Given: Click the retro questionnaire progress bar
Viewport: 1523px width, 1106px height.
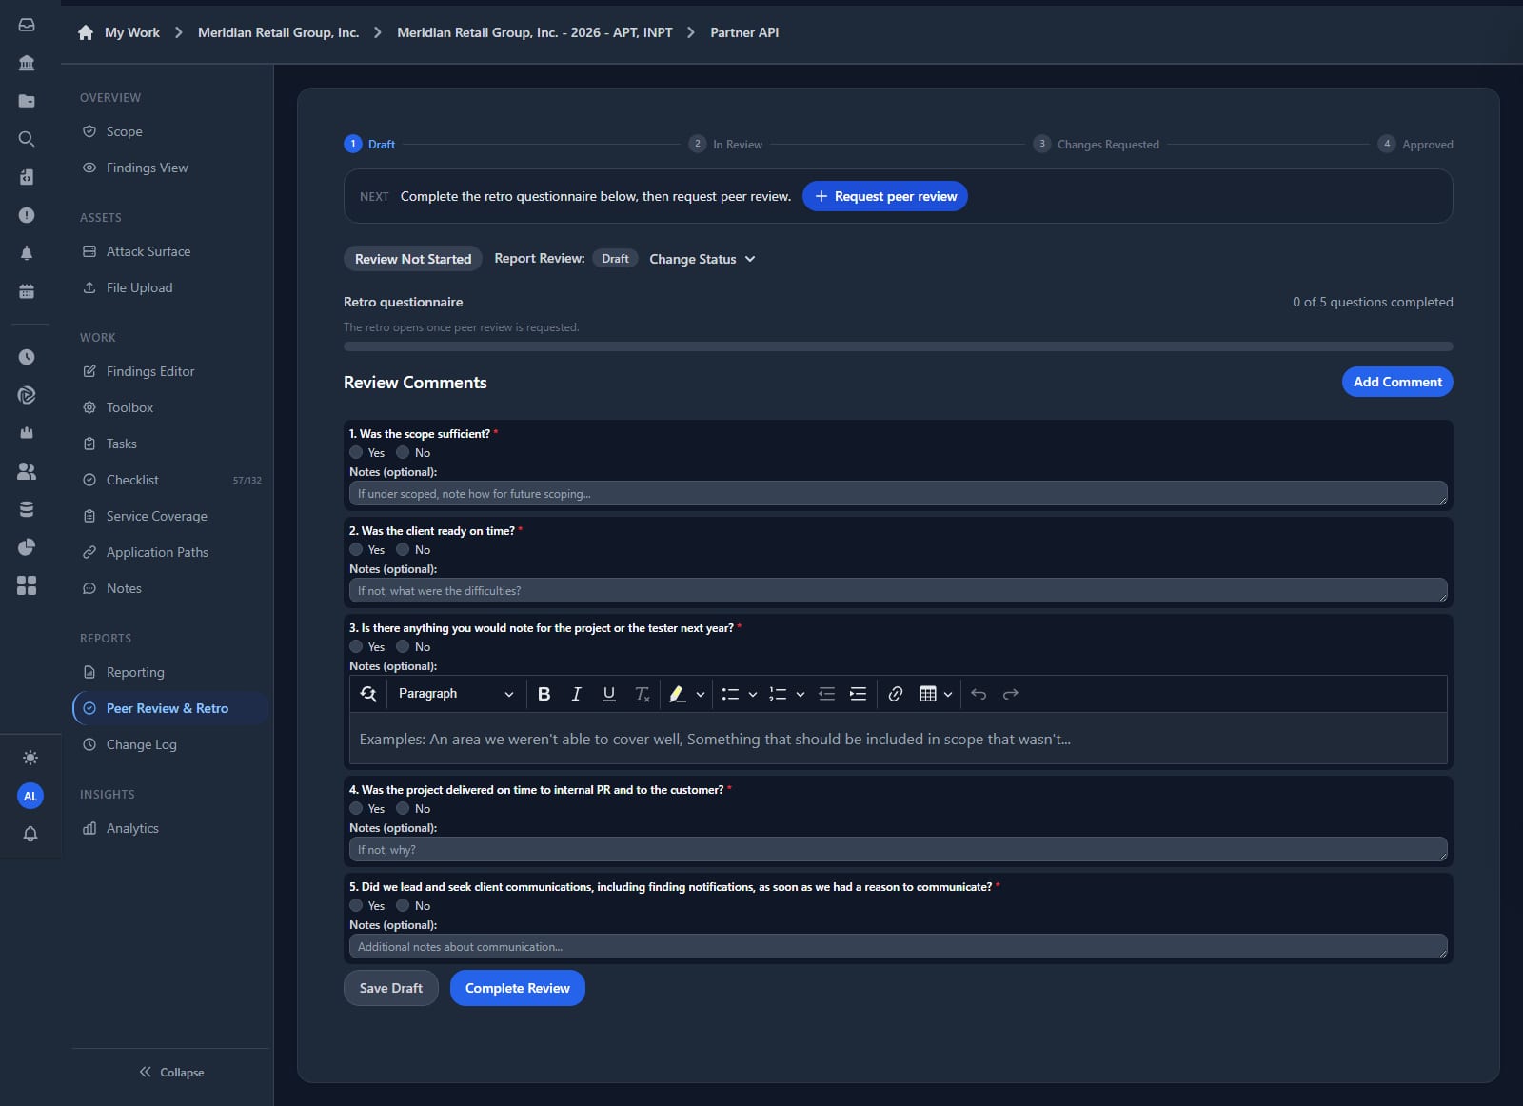Looking at the screenshot, I should click(898, 346).
